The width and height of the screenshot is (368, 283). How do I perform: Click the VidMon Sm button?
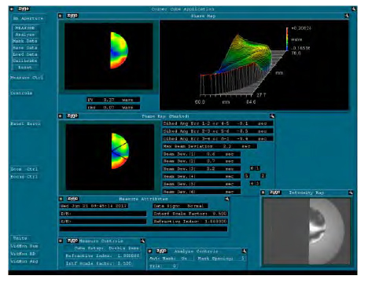(24, 246)
